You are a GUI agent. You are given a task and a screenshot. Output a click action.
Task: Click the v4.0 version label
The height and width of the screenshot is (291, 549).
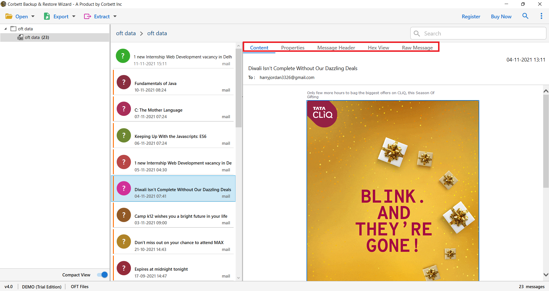click(9, 287)
